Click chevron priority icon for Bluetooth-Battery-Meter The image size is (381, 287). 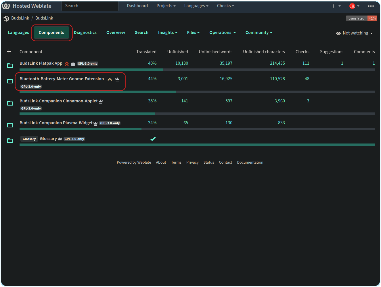click(110, 79)
